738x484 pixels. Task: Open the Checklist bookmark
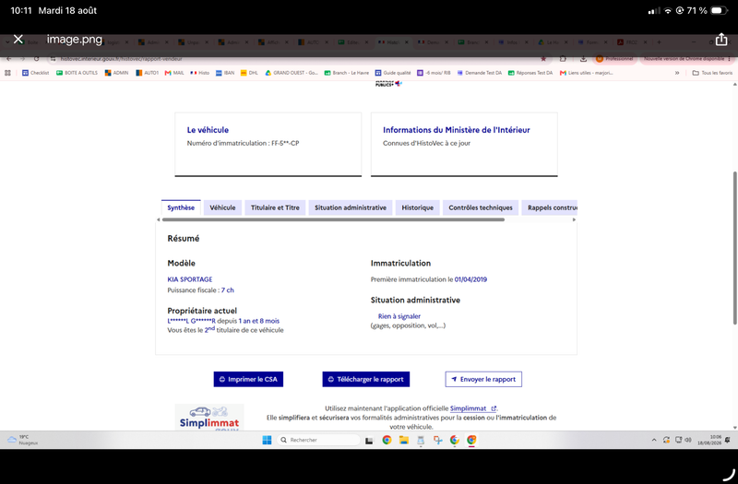tap(35, 73)
